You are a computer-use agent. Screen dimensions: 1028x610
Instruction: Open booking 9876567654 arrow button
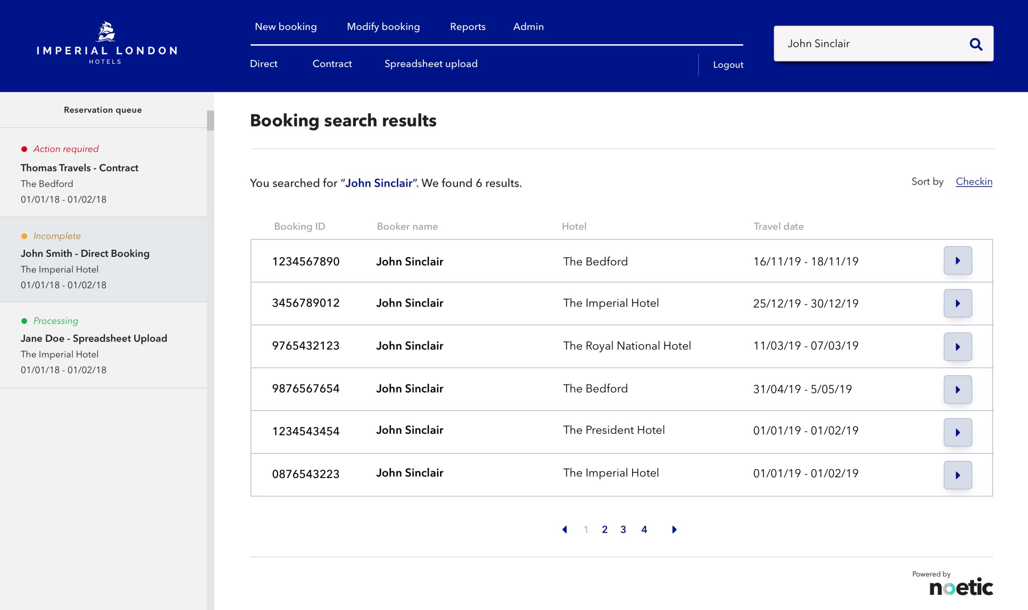tap(957, 389)
